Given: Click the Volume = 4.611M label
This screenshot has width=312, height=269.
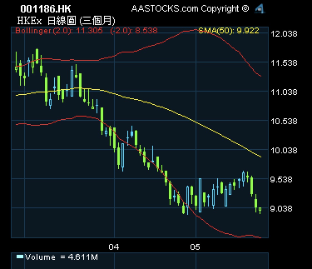Looking at the screenshot, I should 62,257.
